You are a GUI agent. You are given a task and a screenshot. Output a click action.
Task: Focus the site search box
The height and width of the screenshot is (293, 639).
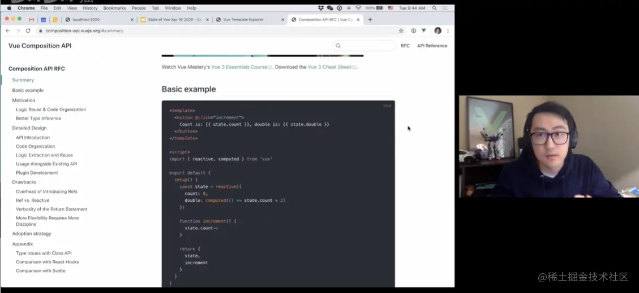(364, 46)
